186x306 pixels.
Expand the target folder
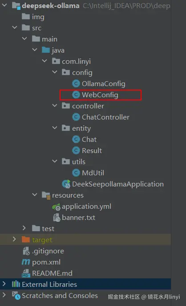(14, 239)
